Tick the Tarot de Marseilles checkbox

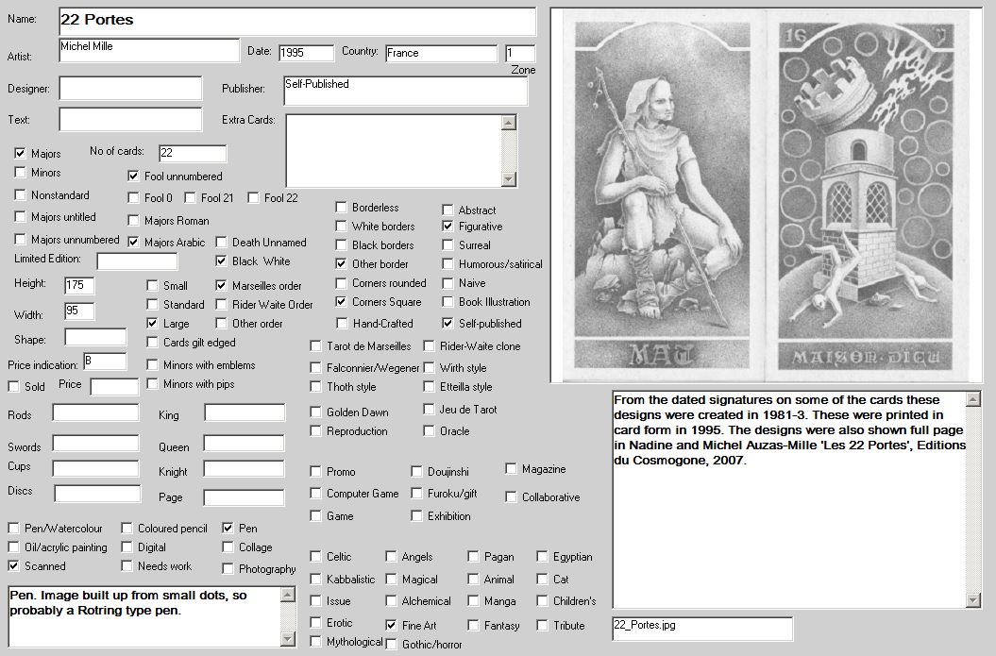point(315,346)
